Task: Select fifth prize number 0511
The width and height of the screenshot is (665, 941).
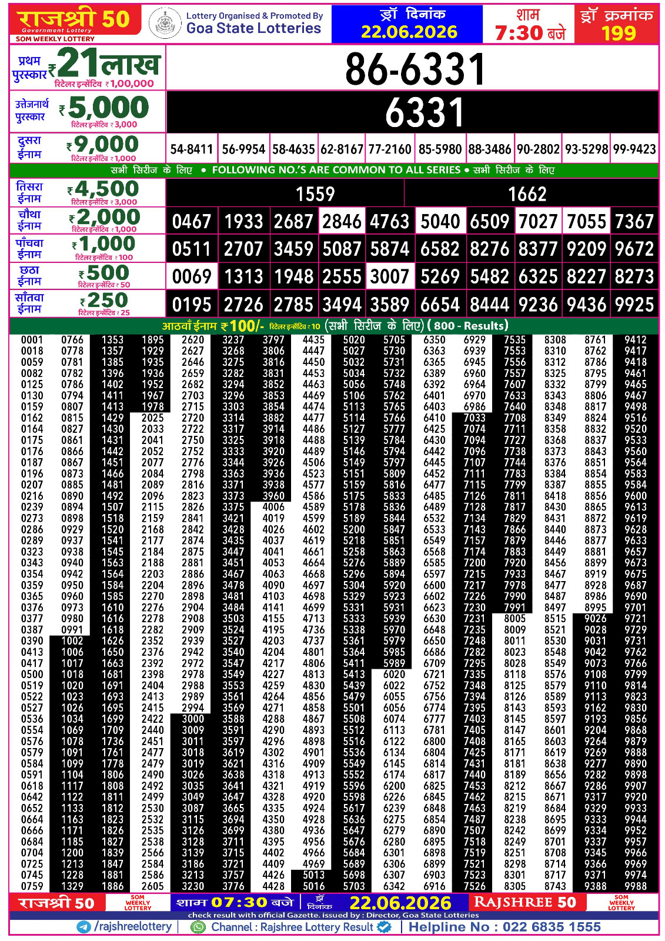Action: 192,249
